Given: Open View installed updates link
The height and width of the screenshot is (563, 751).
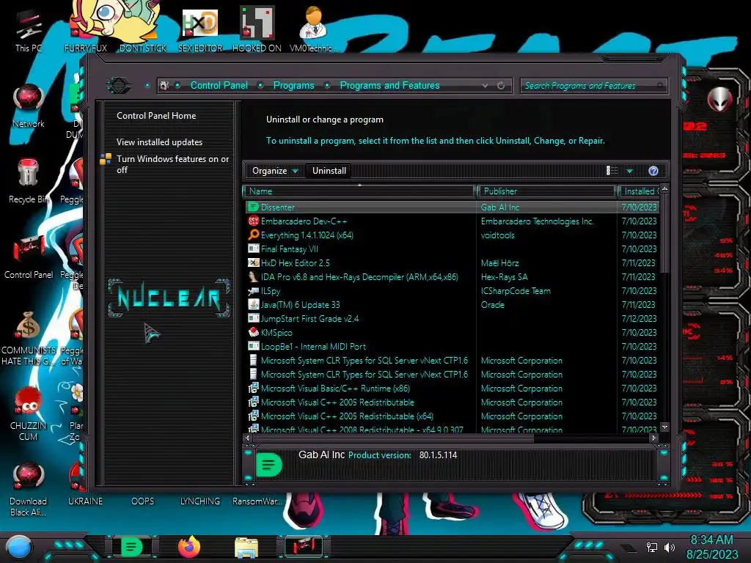Looking at the screenshot, I should 159,142.
